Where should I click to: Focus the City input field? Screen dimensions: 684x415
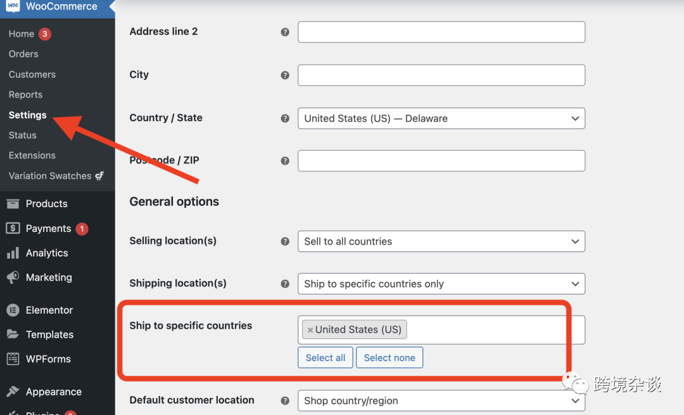coord(441,75)
